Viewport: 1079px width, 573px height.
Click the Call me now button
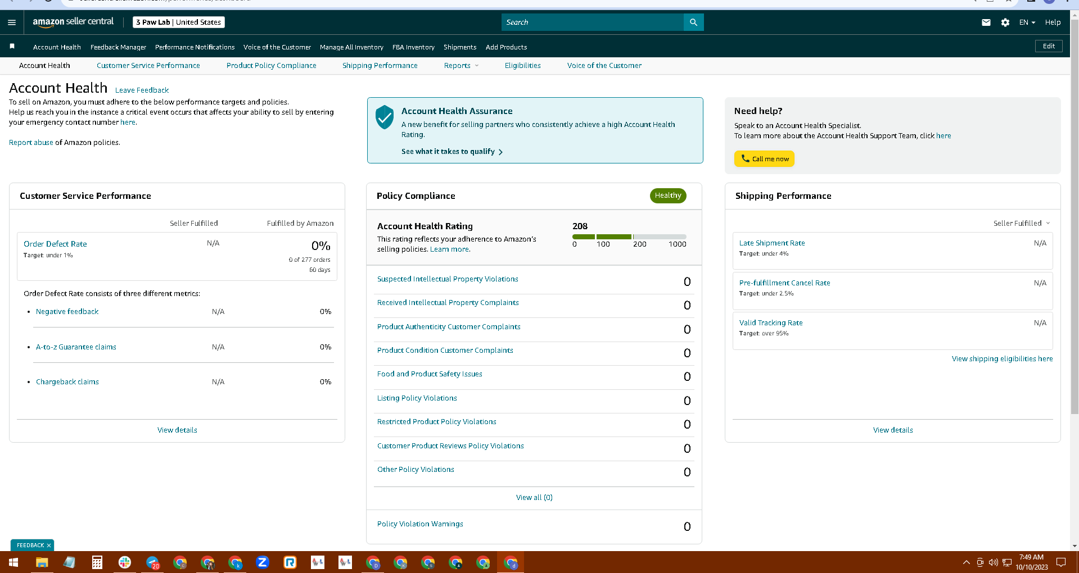click(764, 159)
